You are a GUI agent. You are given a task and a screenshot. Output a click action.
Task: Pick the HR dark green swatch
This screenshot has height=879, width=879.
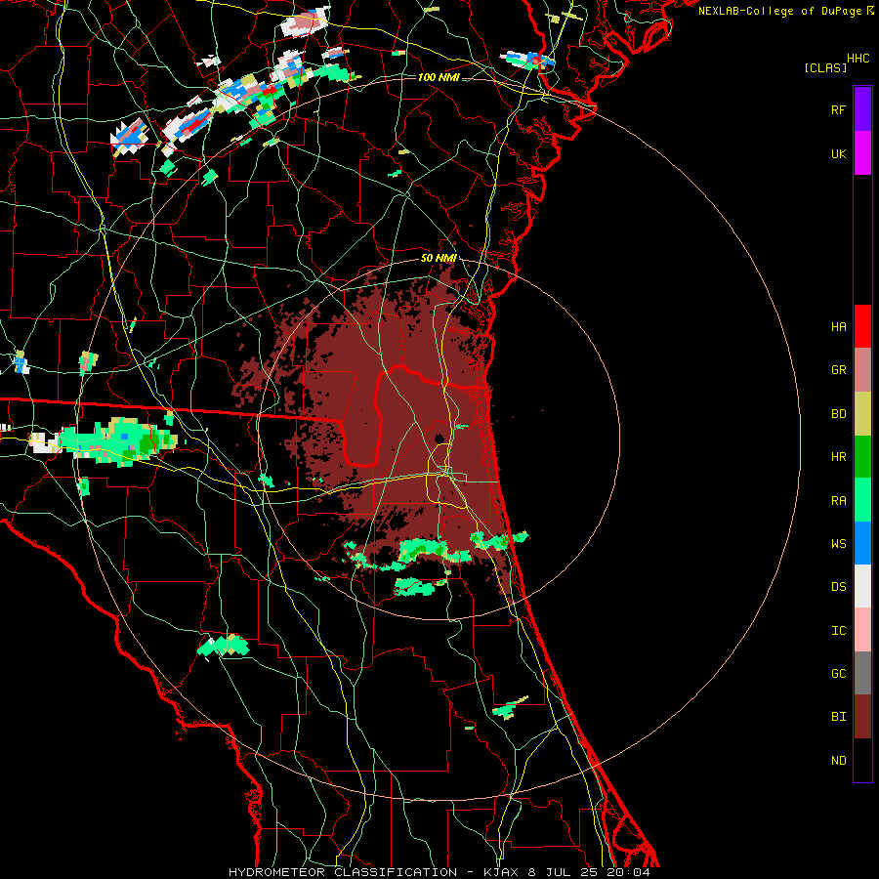pos(862,457)
